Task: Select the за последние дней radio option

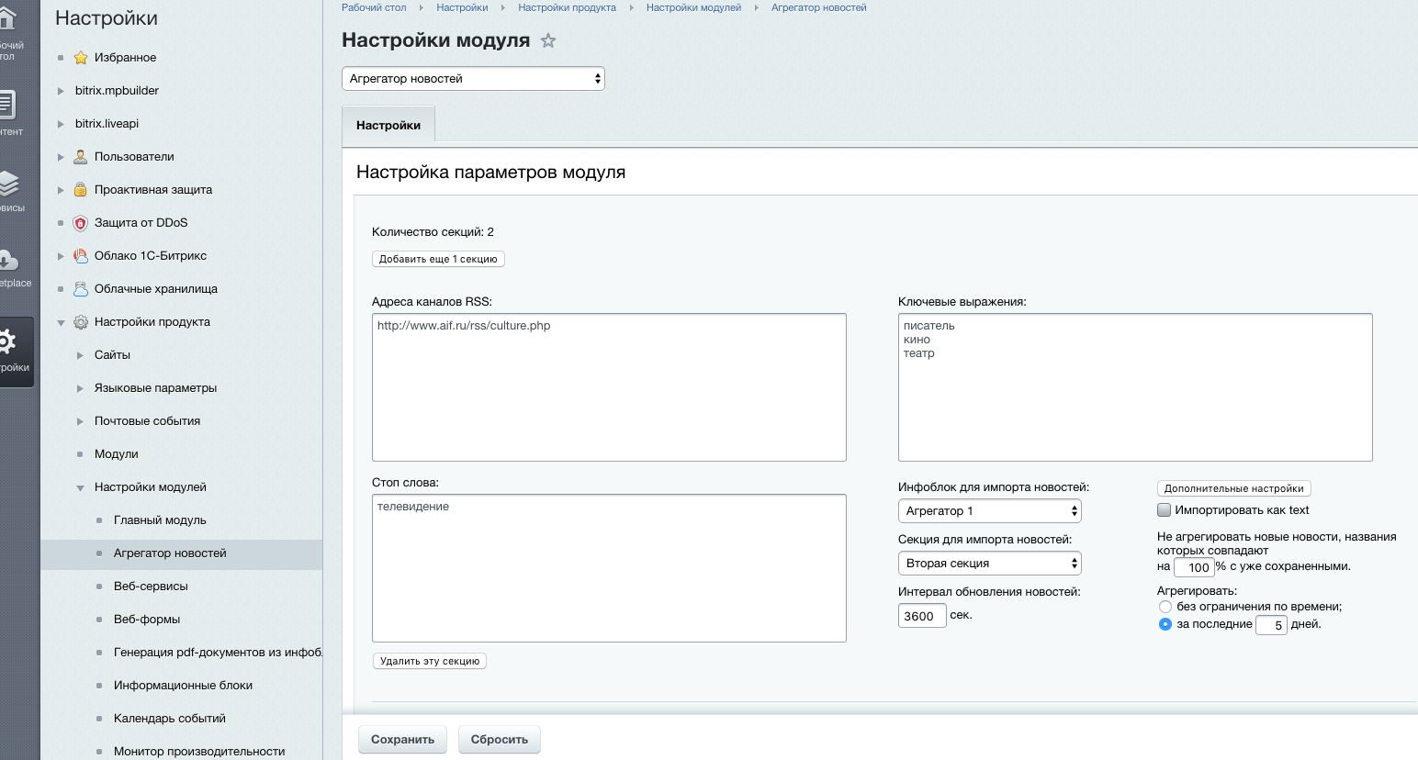Action: 1165,624
